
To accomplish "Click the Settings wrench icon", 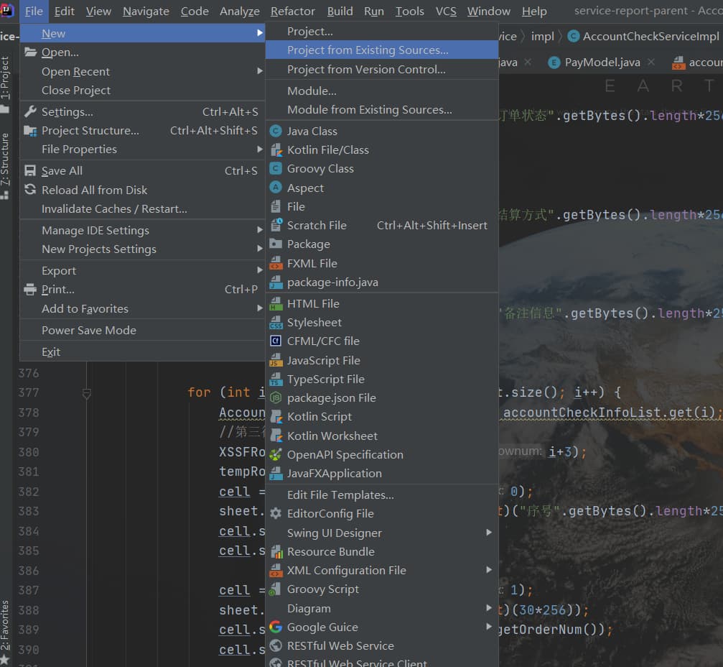I will tap(30, 112).
